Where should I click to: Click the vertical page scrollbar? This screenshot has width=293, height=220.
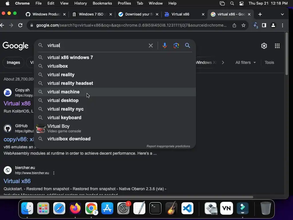pyautogui.click(x=287, y=54)
